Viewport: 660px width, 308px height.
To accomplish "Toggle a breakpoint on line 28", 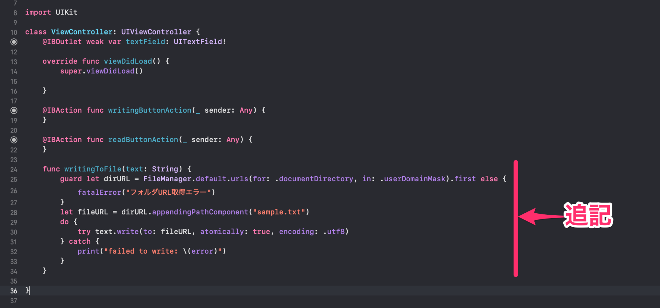I will pos(14,212).
